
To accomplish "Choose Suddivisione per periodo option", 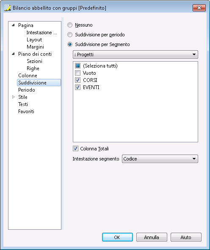I will (70, 35).
